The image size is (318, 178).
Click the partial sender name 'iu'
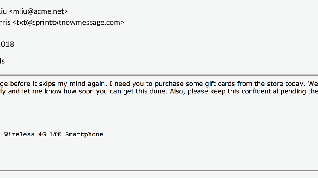(x=3, y=11)
